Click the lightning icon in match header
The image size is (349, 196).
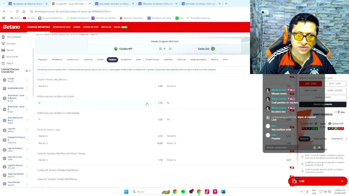164,49
